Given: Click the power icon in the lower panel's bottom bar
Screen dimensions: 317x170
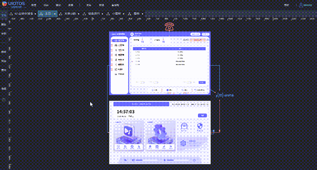Looking at the screenshot, I should 194,160.
